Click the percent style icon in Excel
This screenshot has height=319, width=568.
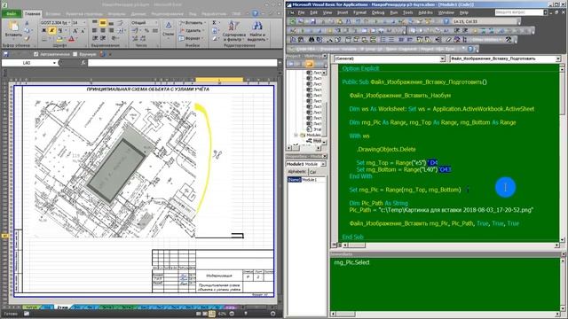click(x=146, y=31)
